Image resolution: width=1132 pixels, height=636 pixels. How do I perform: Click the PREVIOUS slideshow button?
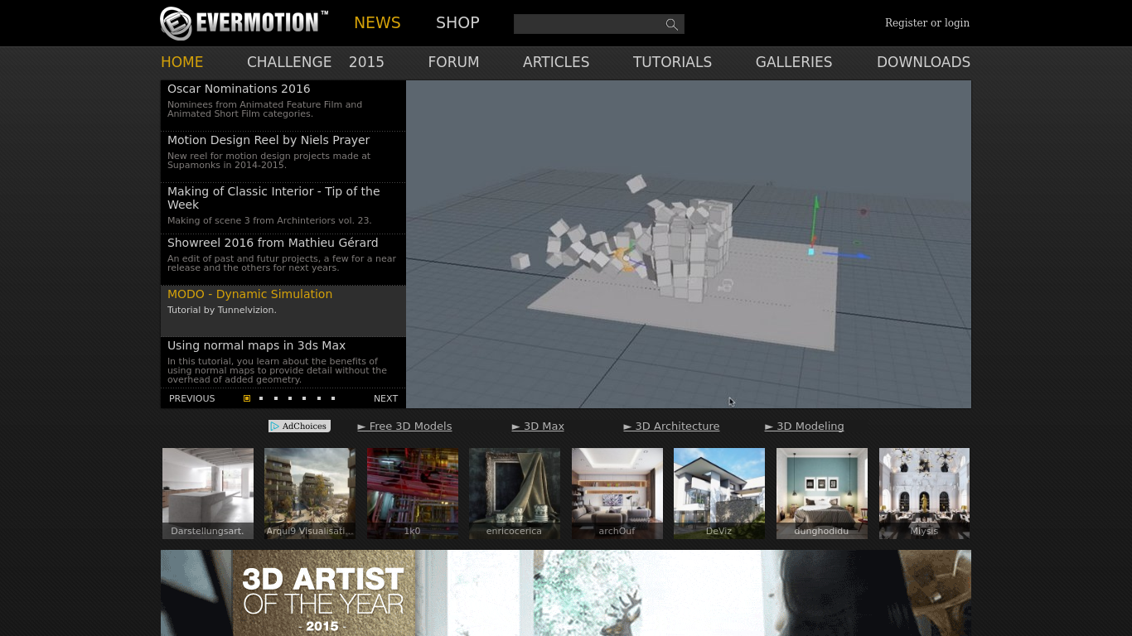coord(191,398)
